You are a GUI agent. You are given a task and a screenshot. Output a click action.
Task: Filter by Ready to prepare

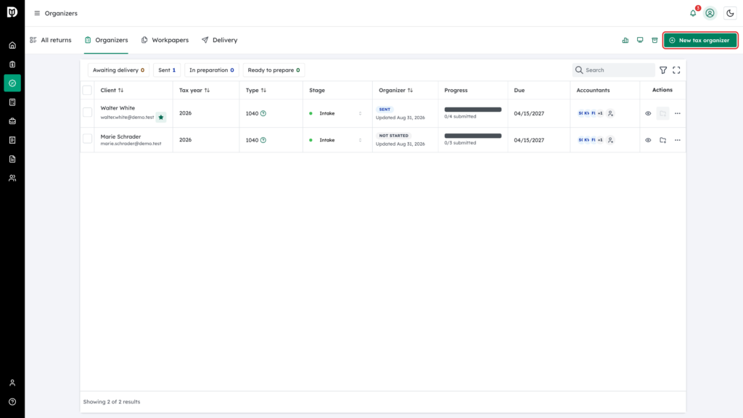pyautogui.click(x=274, y=70)
